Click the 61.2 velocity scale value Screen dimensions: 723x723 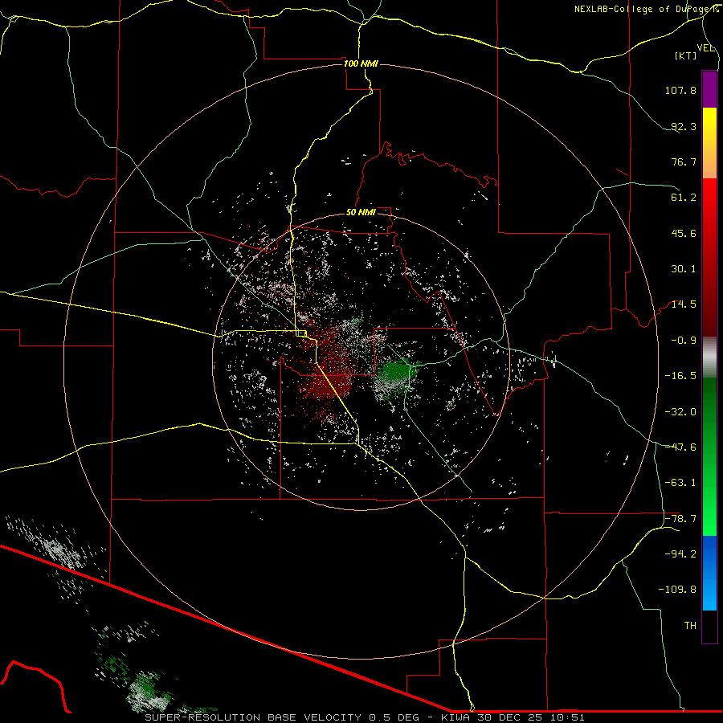click(684, 198)
